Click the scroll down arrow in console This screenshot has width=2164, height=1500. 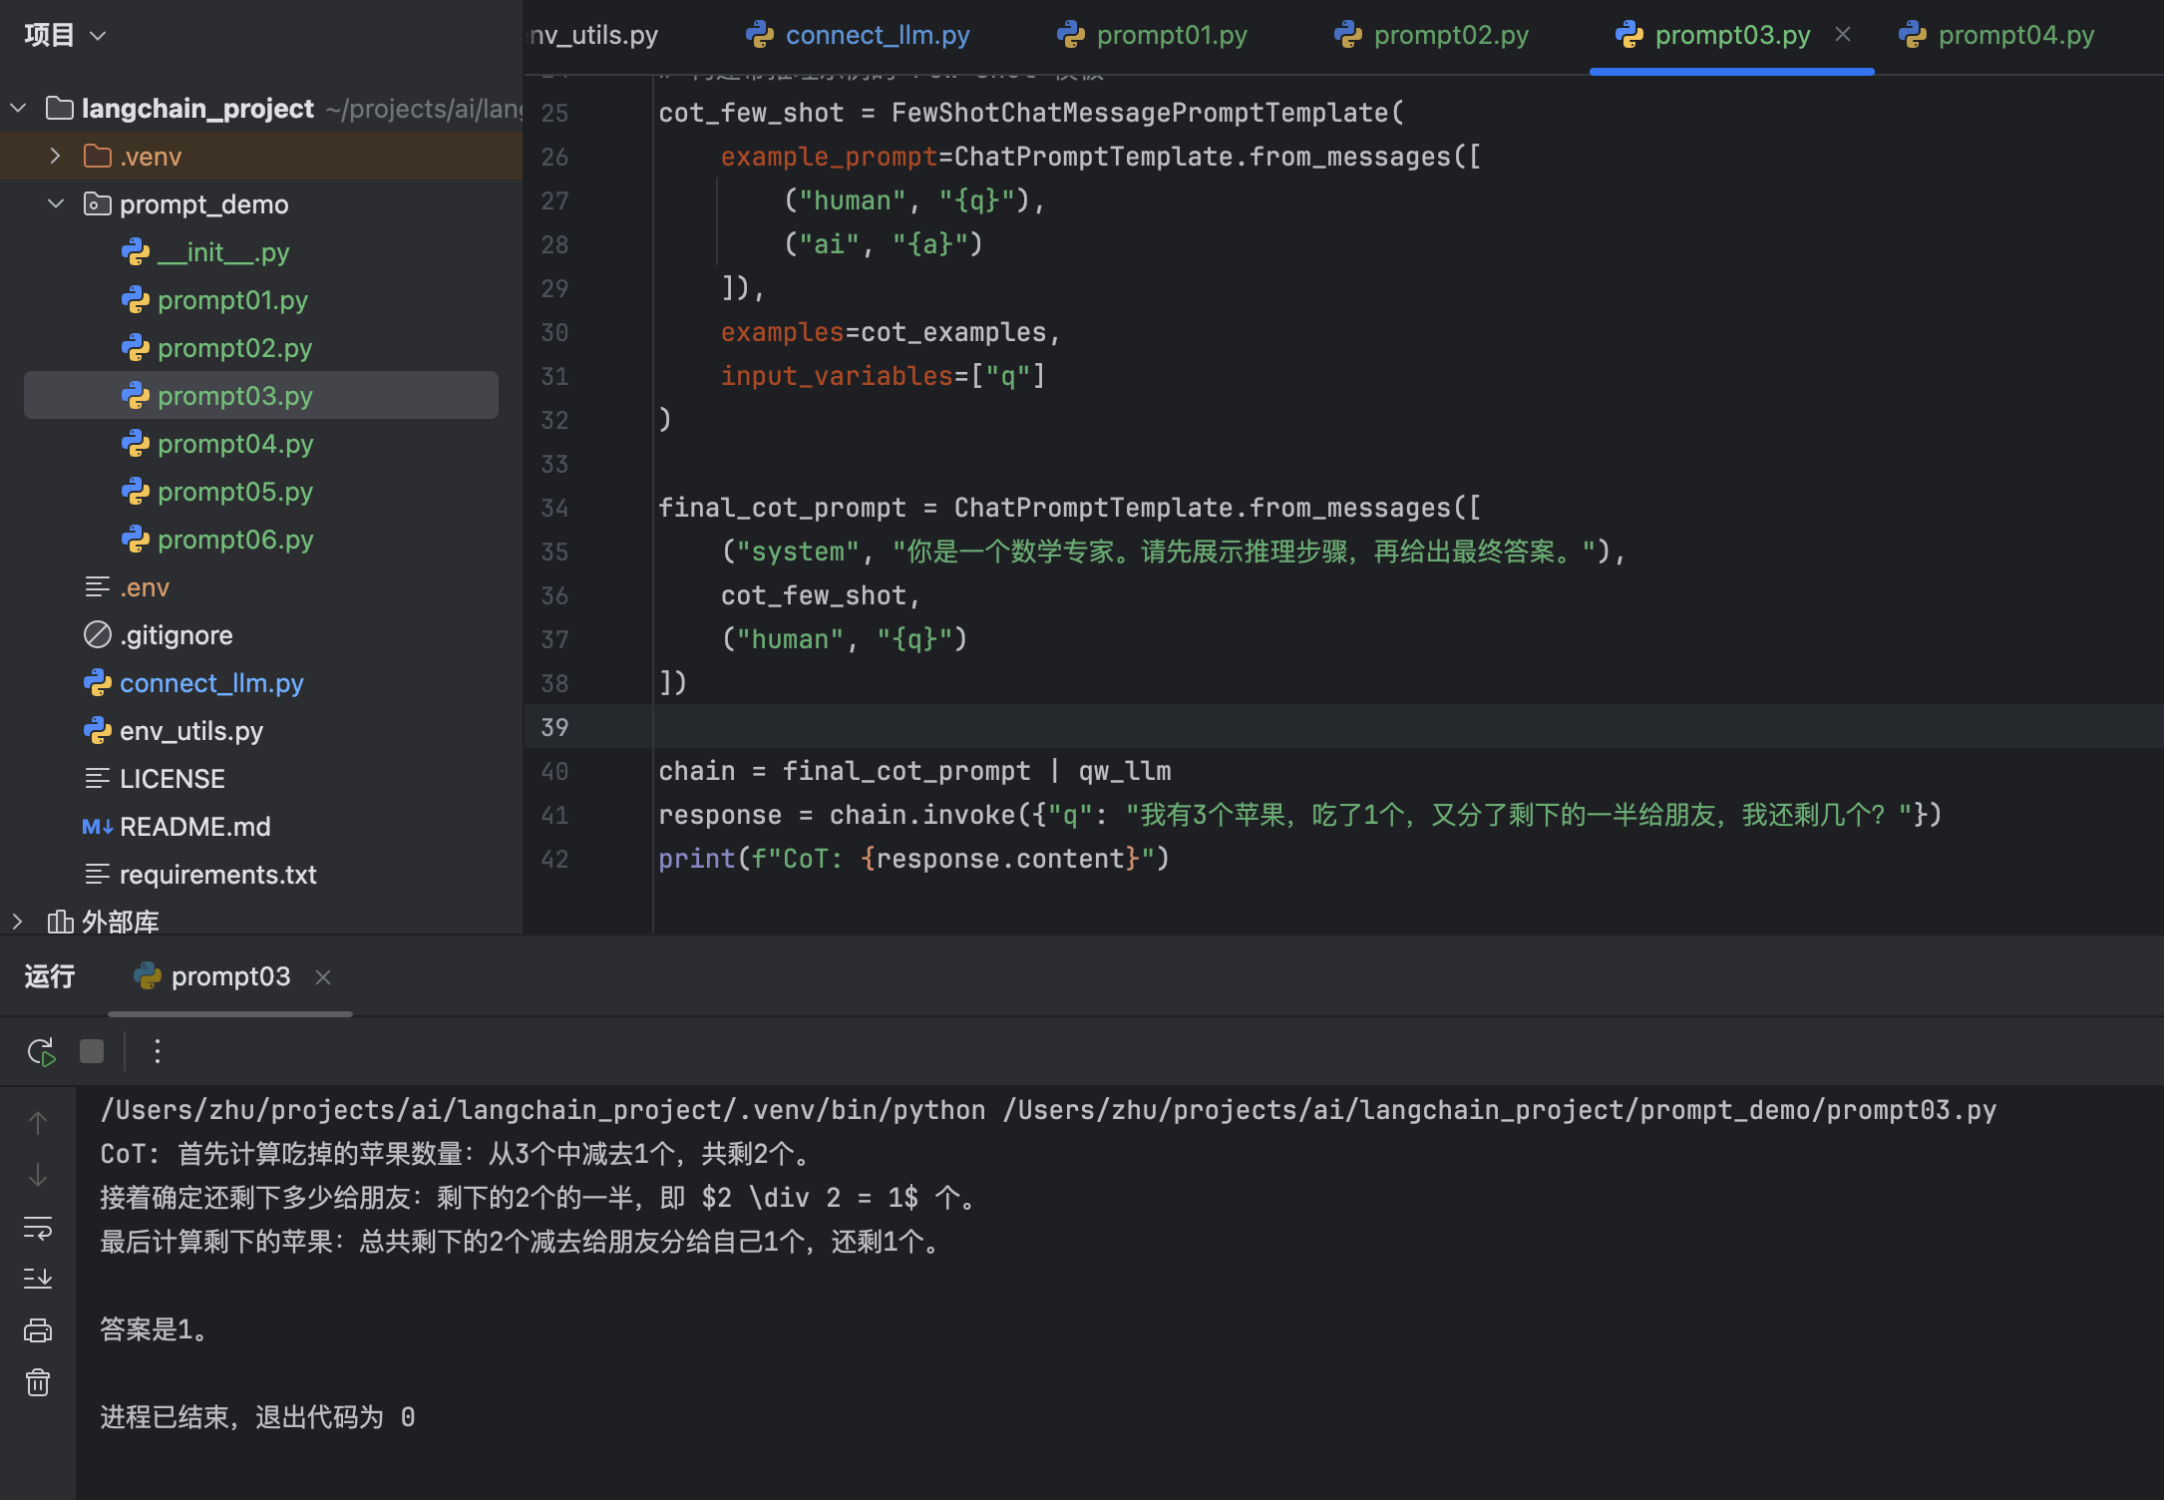(x=38, y=1175)
